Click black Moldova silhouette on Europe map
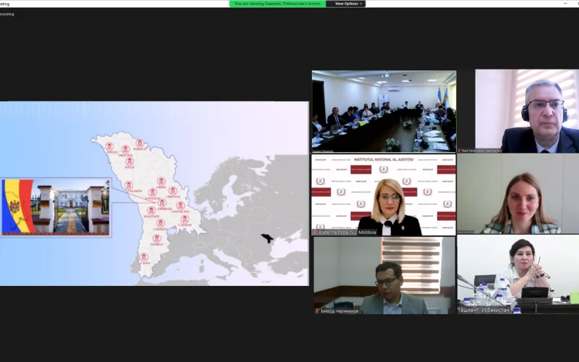Image resolution: width=579 pixels, height=362 pixels. pos(267,238)
